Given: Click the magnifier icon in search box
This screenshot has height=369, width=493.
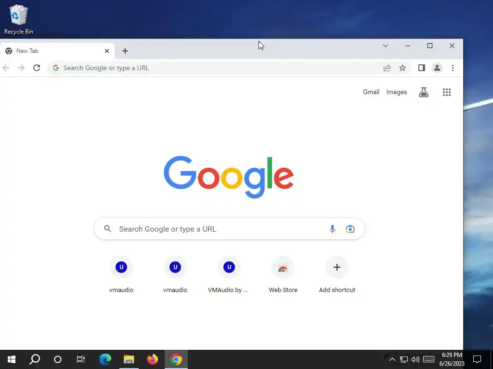Looking at the screenshot, I should coord(107,229).
